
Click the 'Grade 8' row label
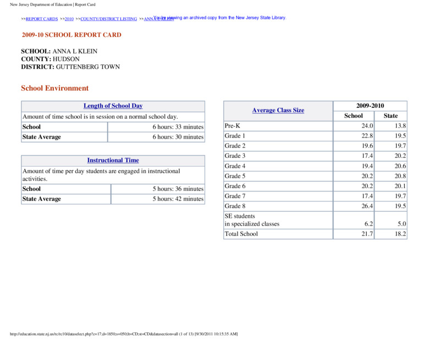click(x=235, y=206)
